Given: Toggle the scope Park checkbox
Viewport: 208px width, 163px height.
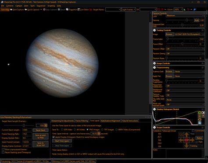Looking at the screenshot, I should click(x=197, y=142).
